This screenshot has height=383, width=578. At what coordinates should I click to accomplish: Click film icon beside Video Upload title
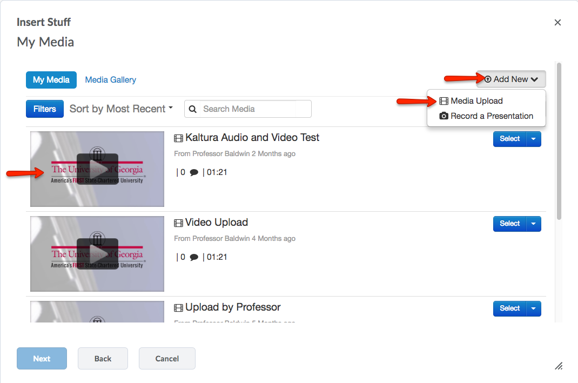(x=178, y=223)
